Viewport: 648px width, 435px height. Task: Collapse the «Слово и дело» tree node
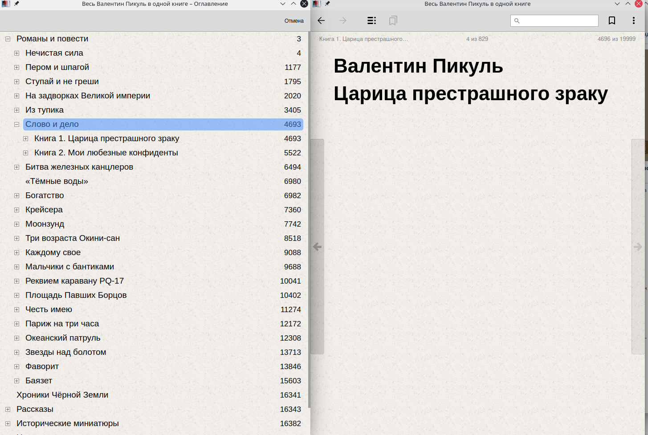pos(16,125)
